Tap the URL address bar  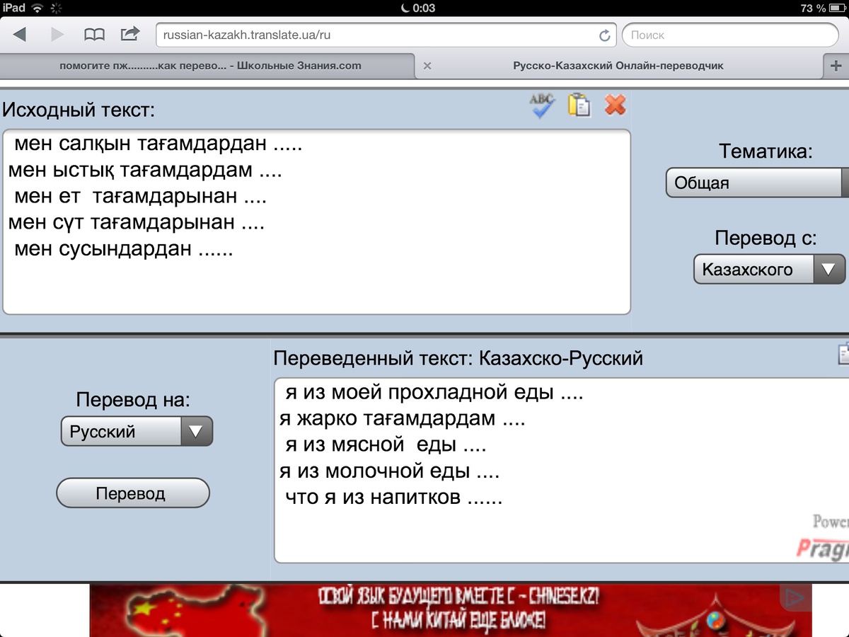[375, 35]
